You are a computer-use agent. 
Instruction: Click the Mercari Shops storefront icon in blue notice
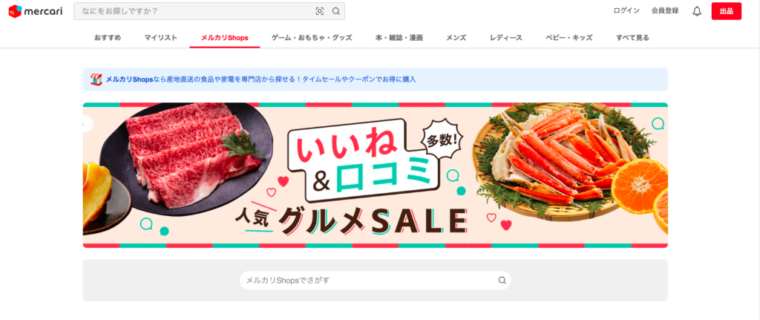[x=96, y=79]
